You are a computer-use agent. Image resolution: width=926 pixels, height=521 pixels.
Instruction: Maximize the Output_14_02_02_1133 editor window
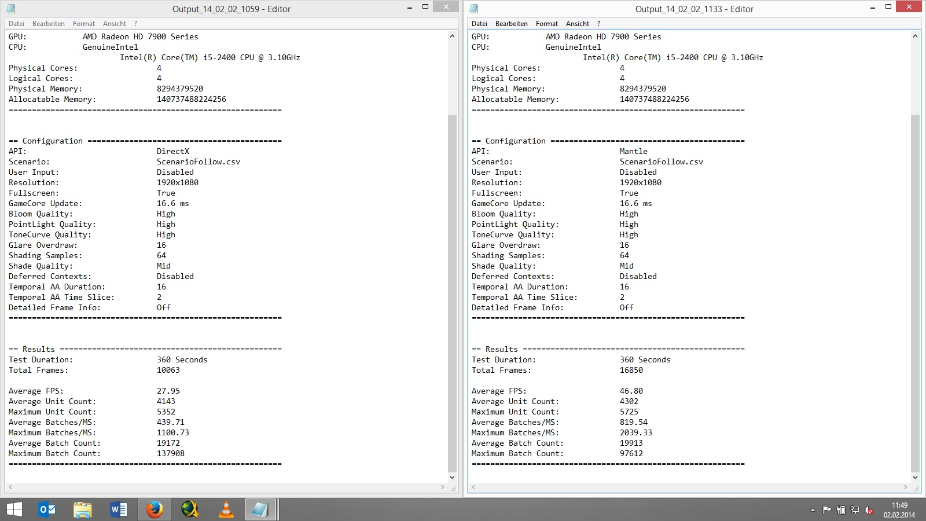click(x=888, y=7)
